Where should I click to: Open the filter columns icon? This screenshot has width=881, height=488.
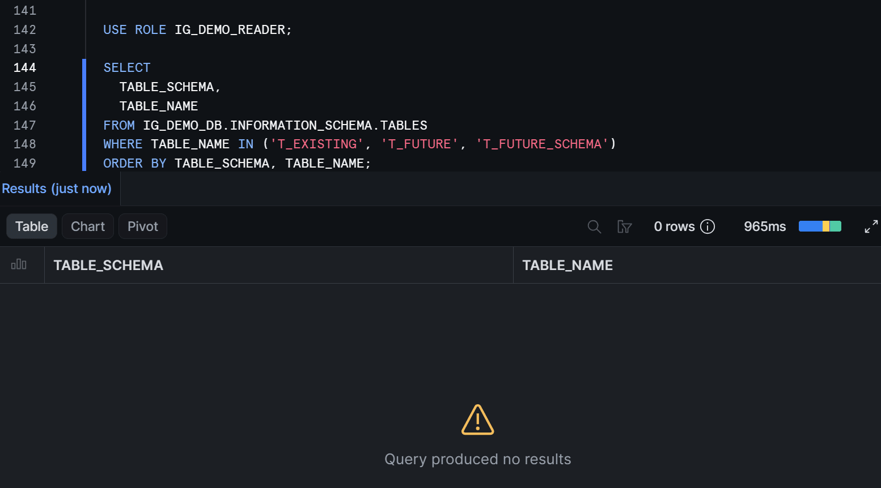pos(624,226)
